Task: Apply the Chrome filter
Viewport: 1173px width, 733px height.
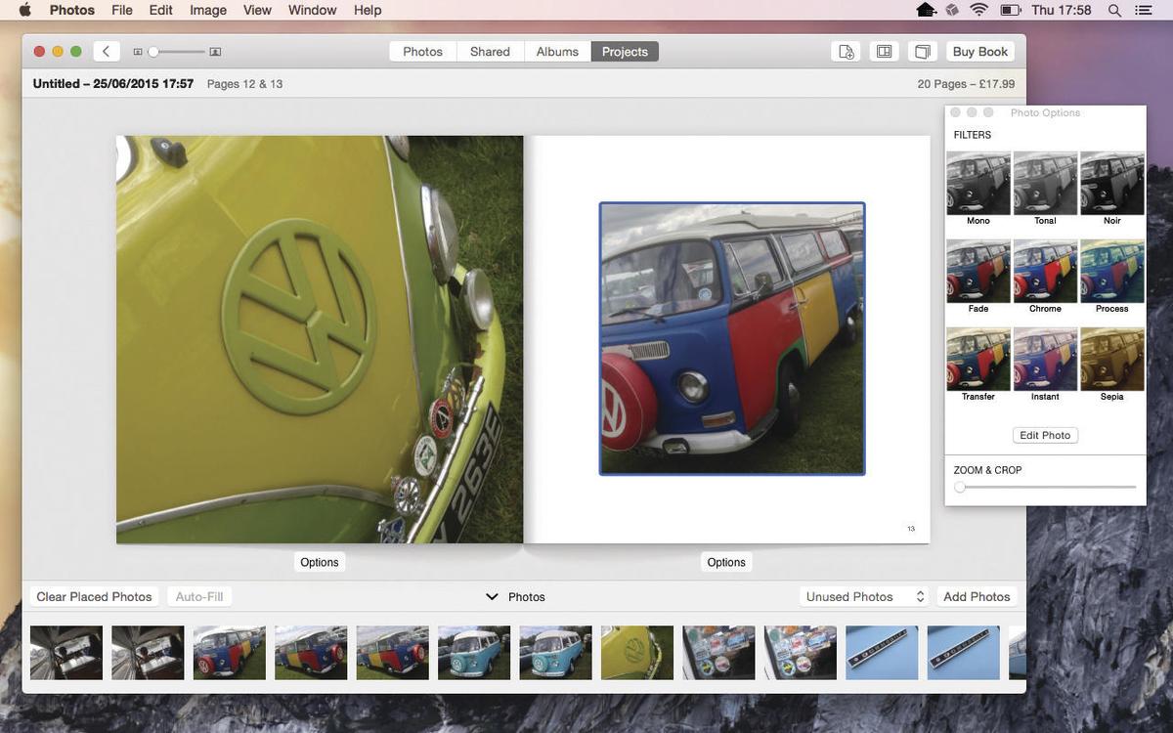Action: [1045, 271]
